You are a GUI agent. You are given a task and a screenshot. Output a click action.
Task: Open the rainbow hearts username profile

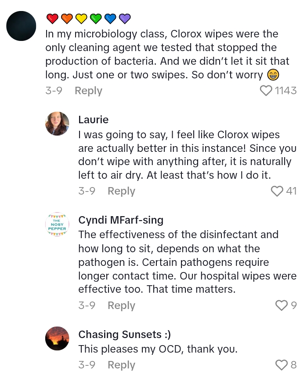[88, 18]
